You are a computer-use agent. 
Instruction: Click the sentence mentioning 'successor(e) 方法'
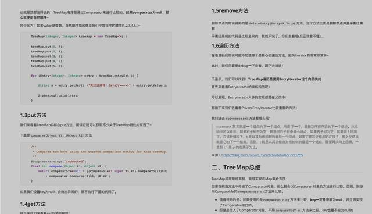tap(241, 118)
